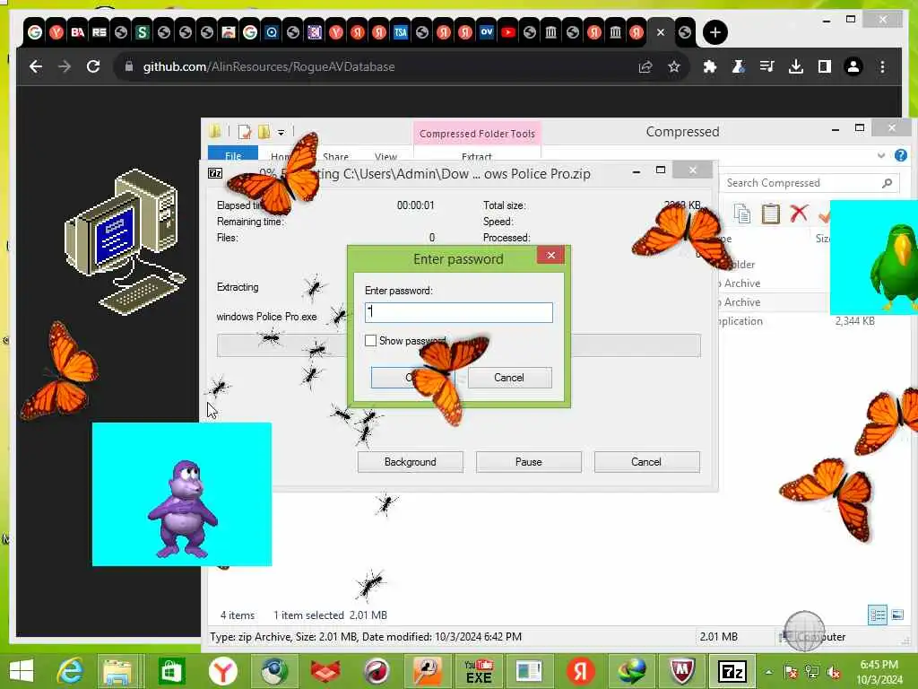The width and height of the screenshot is (918, 689).
Task: Open the McAfee shield taskbar icon
Action: pos(682,671)
